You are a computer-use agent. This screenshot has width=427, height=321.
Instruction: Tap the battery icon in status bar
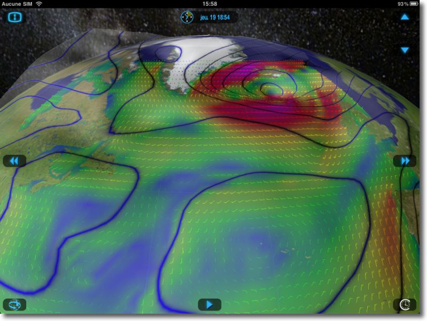[414, 4]
